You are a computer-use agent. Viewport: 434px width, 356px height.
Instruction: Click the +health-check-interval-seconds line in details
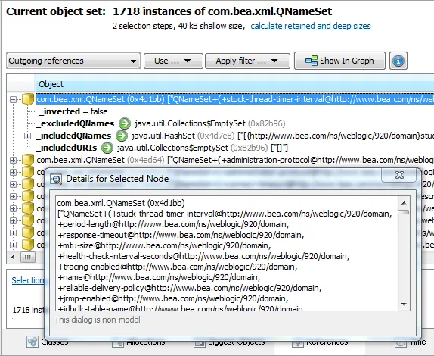[203, 256]
